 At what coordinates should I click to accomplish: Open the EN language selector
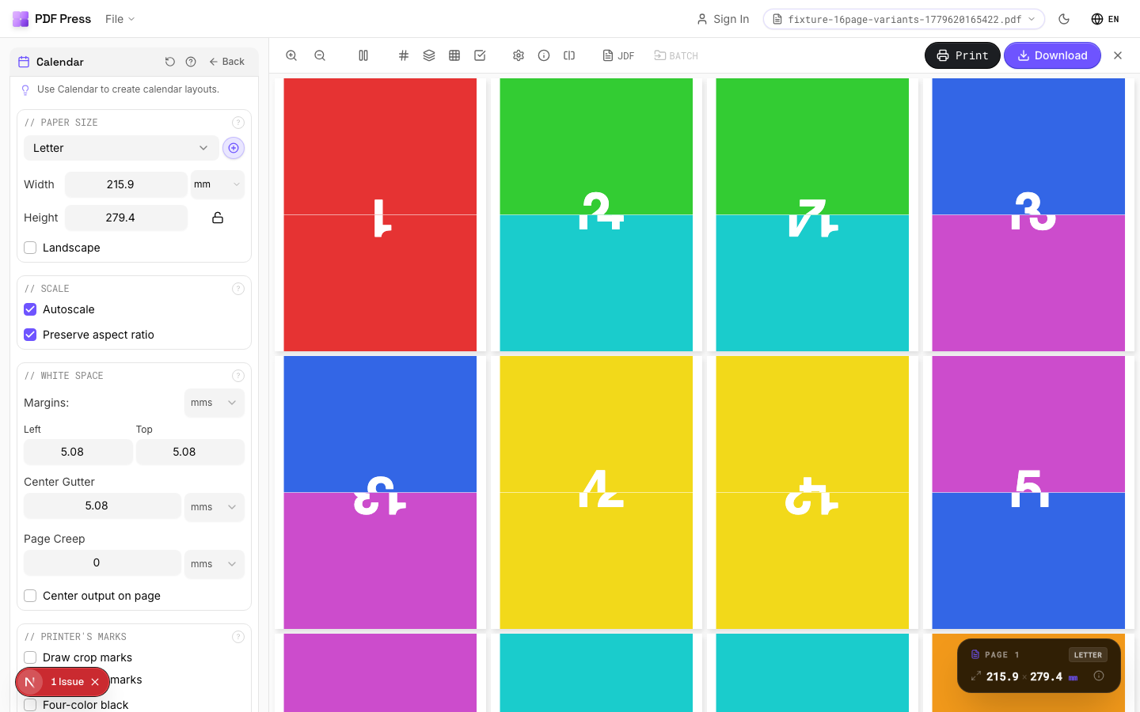[1105, 19]
